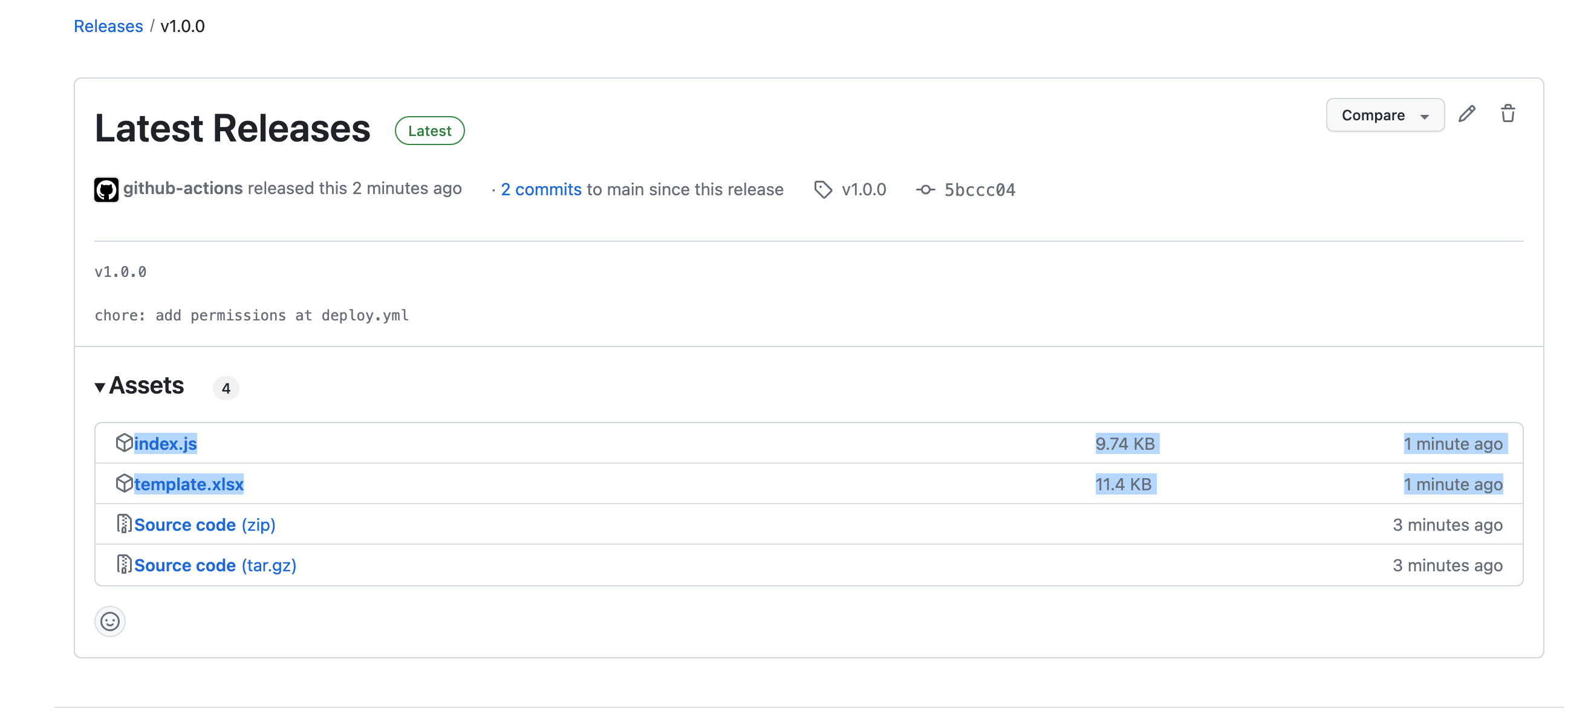Open commit hash 5bccc04
This screenshot has height=717, width=1594.
(x=979, y=190)
